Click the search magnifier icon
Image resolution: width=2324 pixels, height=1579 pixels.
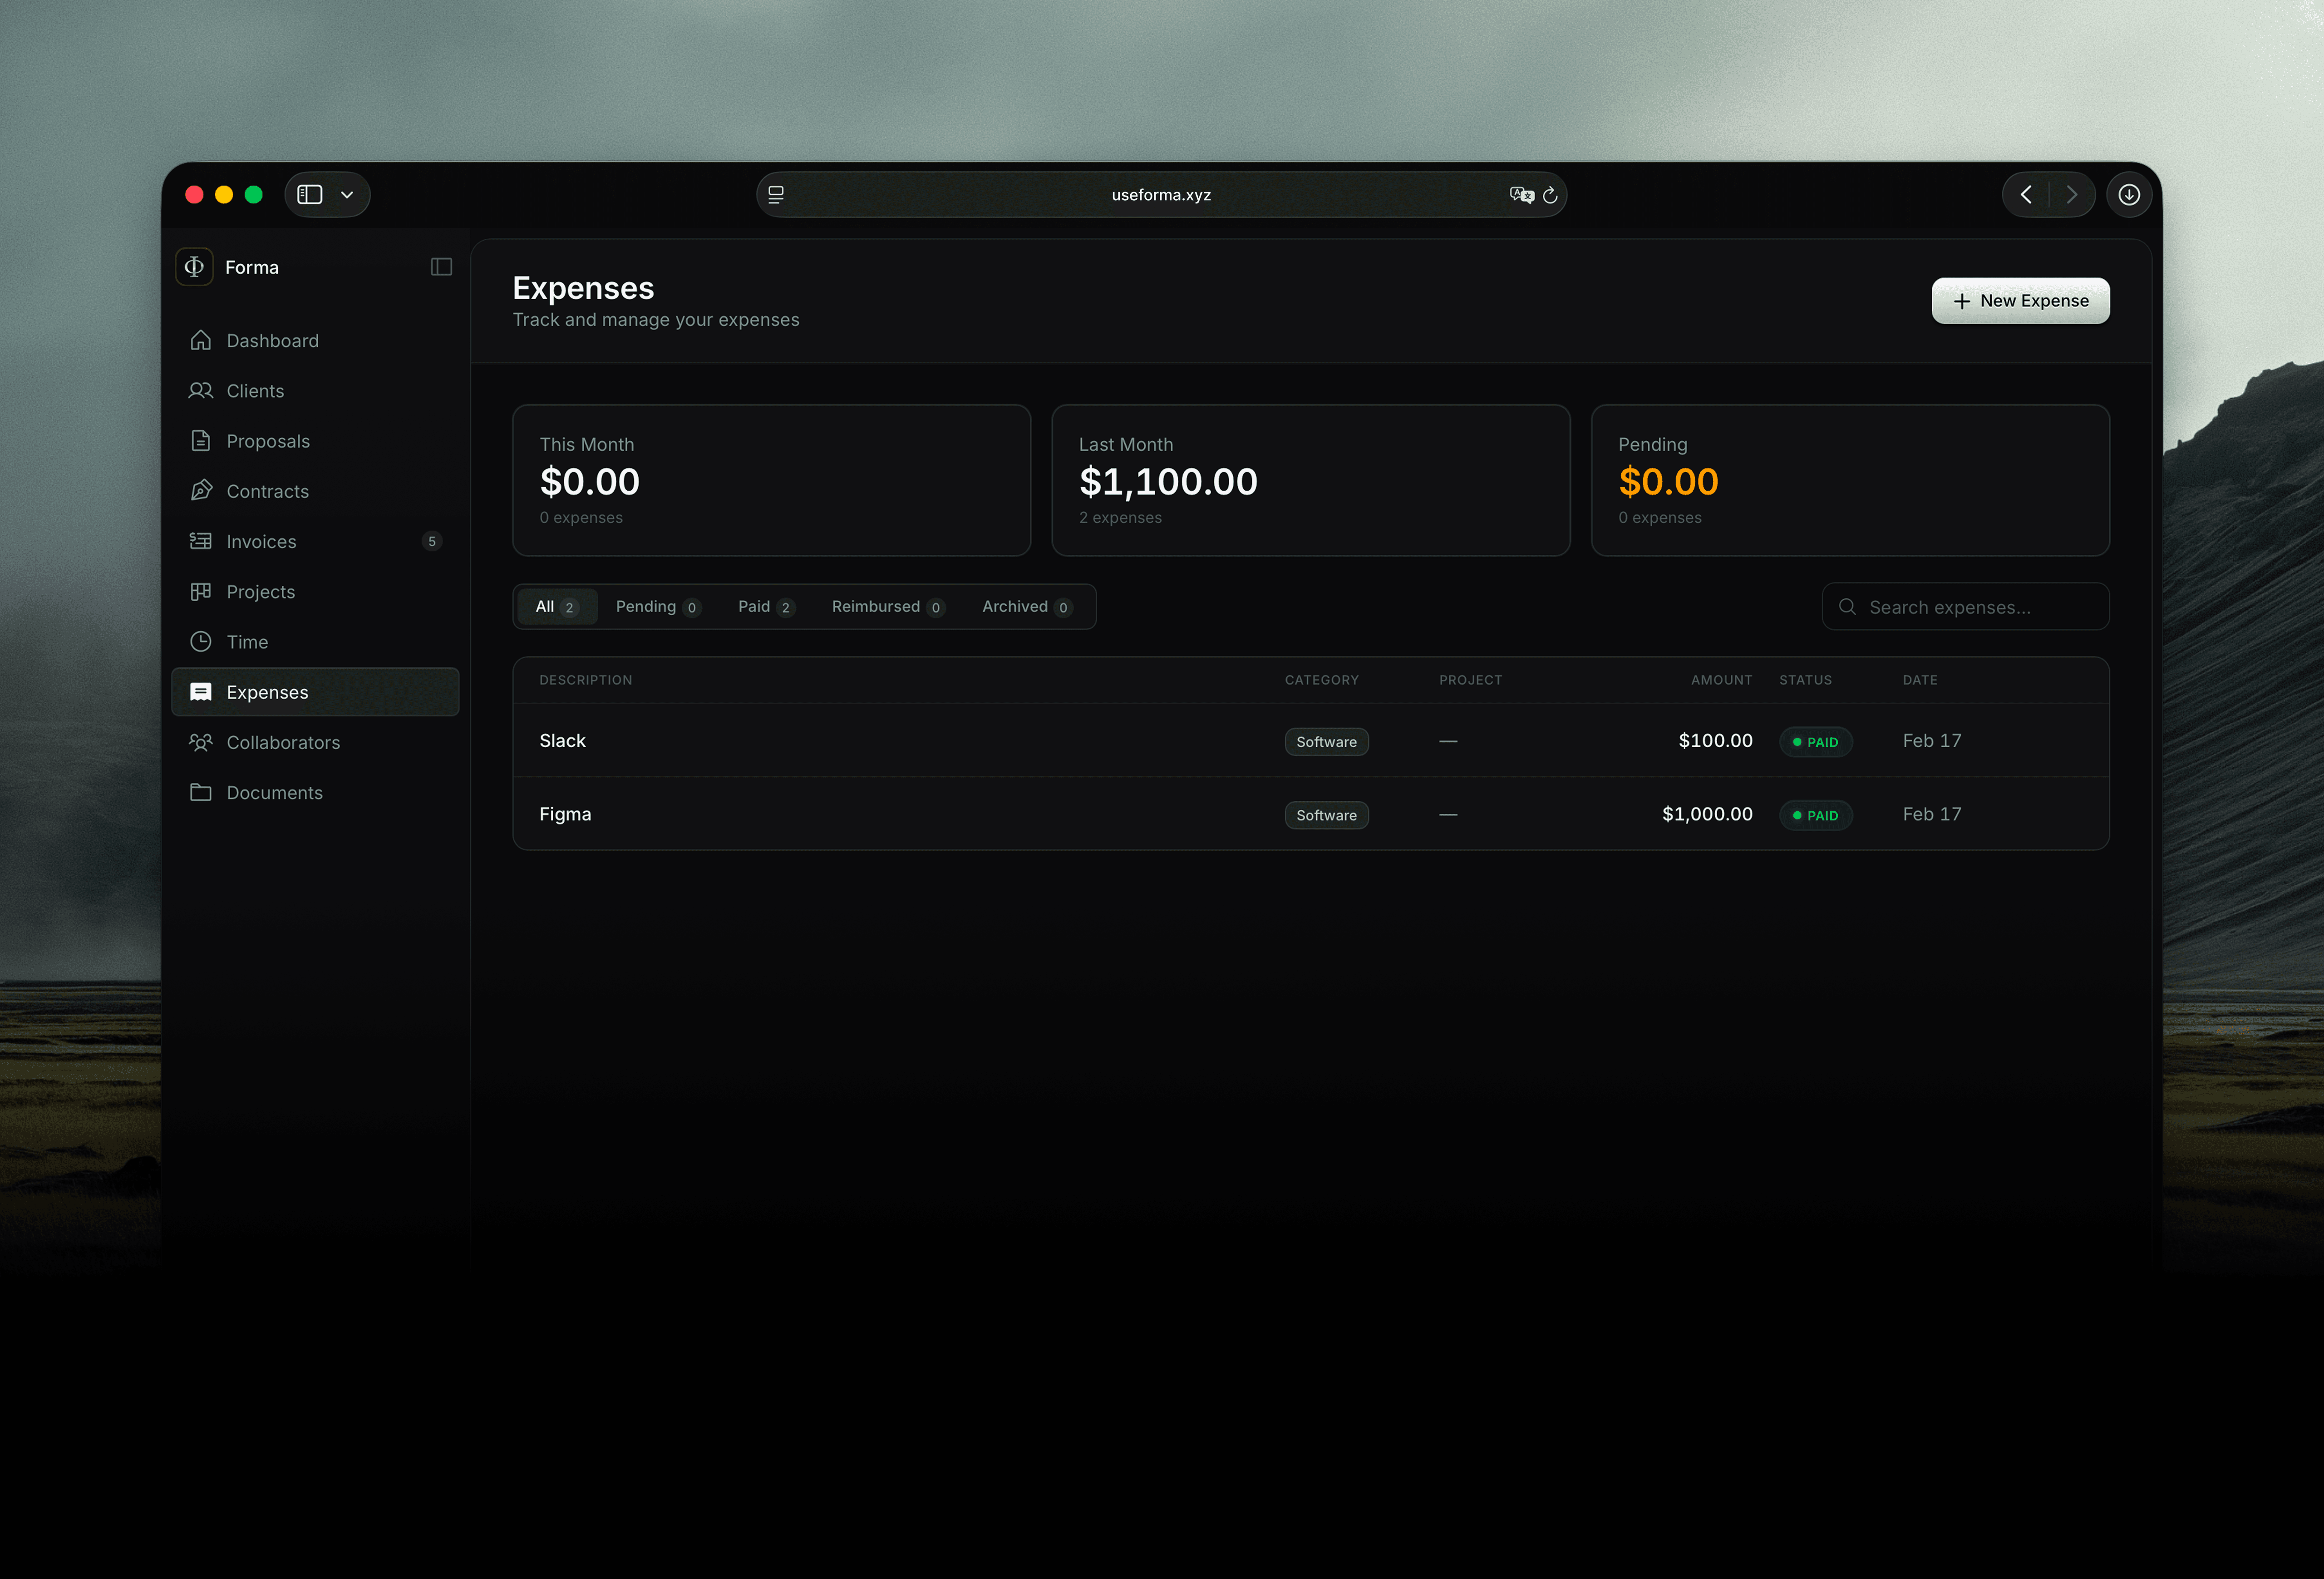(1847, 607)
